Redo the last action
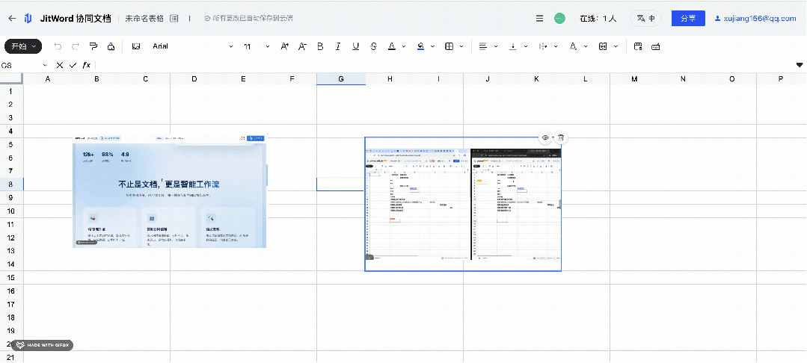This screenshot has width=807, height=363. point(76,46)
